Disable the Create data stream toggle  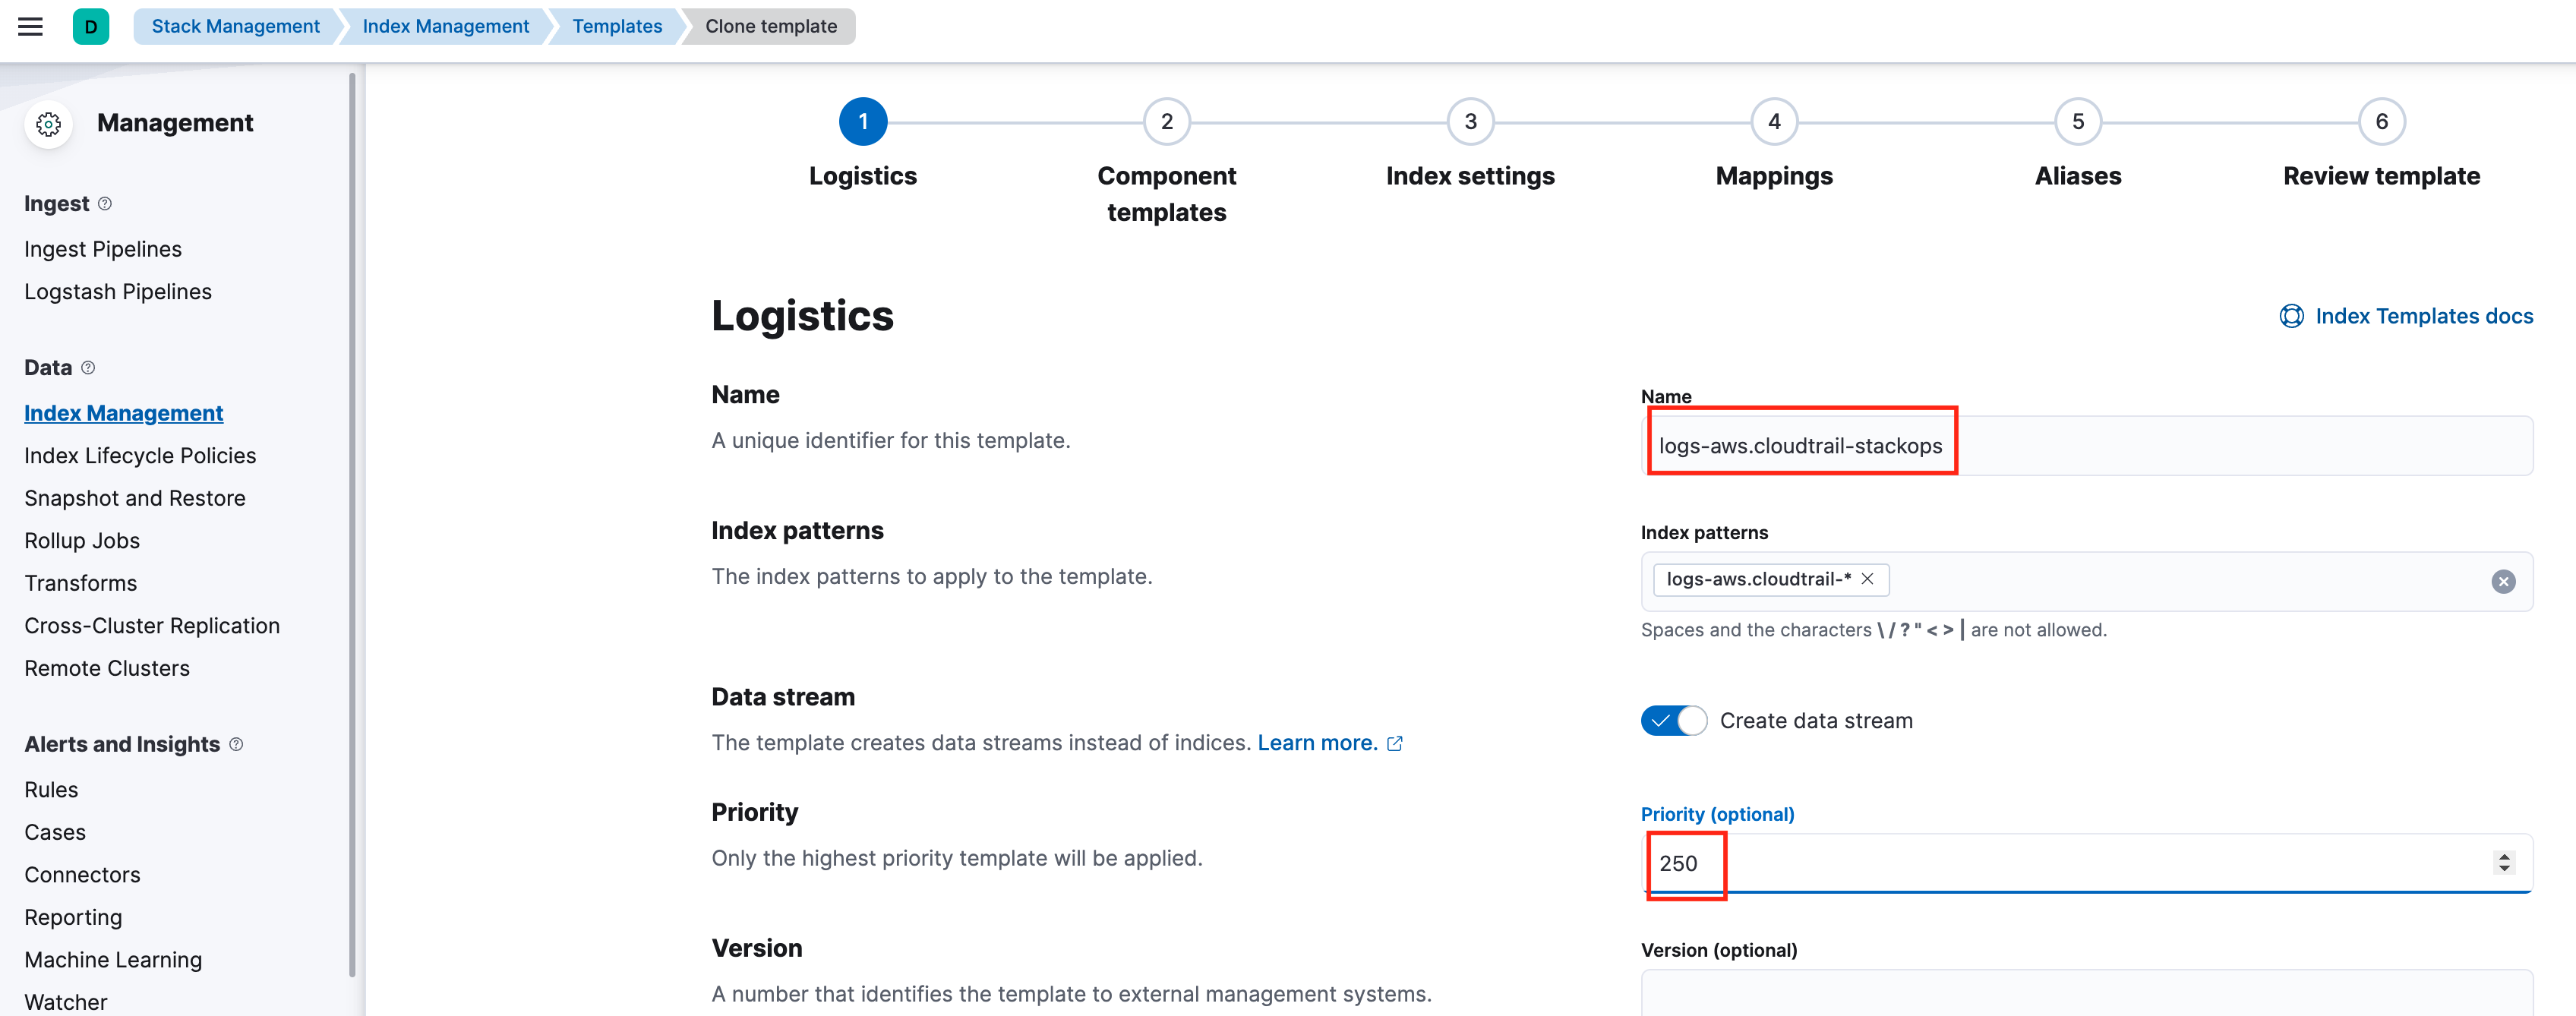(x=1672, y=720)
